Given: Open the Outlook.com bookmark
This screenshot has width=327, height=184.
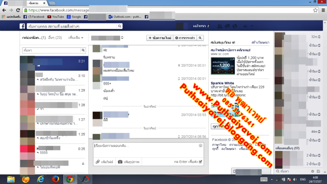Looking at the screenshot, I should pyautogui.click(x=125, y=17).
